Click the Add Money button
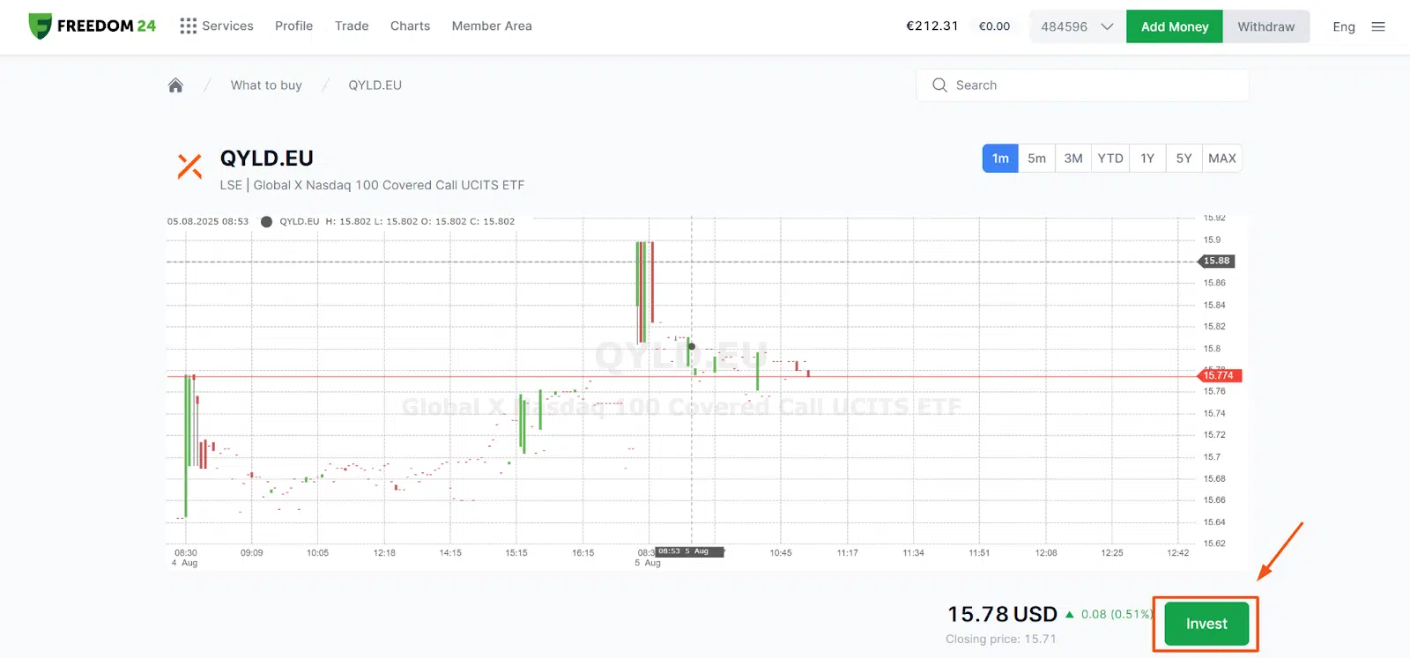Screen dimensions: 1410x658 click(1175, 26)
